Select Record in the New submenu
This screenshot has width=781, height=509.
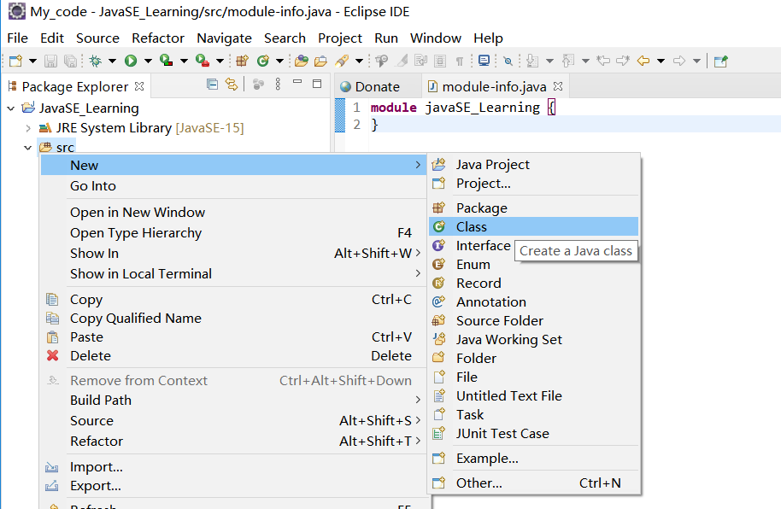[x=533, y=283]
